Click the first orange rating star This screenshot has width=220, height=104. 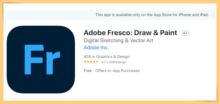click(85, 62)
